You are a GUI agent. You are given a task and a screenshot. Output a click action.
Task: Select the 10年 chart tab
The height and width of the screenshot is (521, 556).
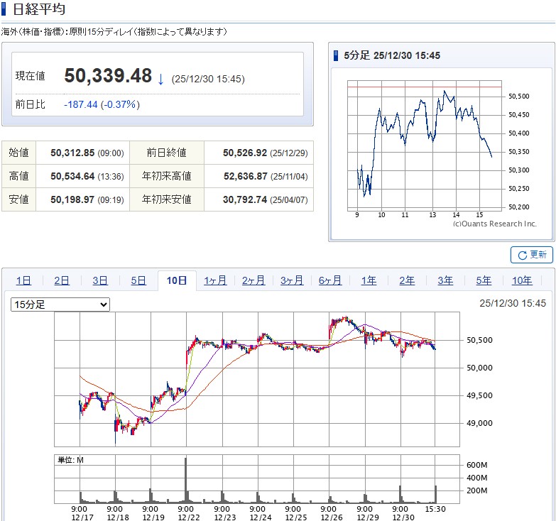(x=522, y=280)
